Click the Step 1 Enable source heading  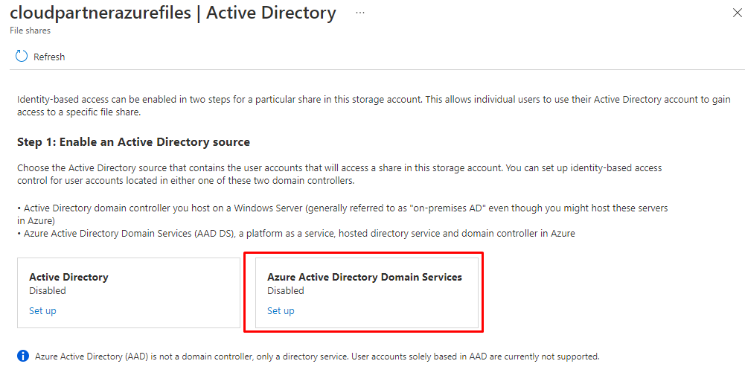coord(133,142)
